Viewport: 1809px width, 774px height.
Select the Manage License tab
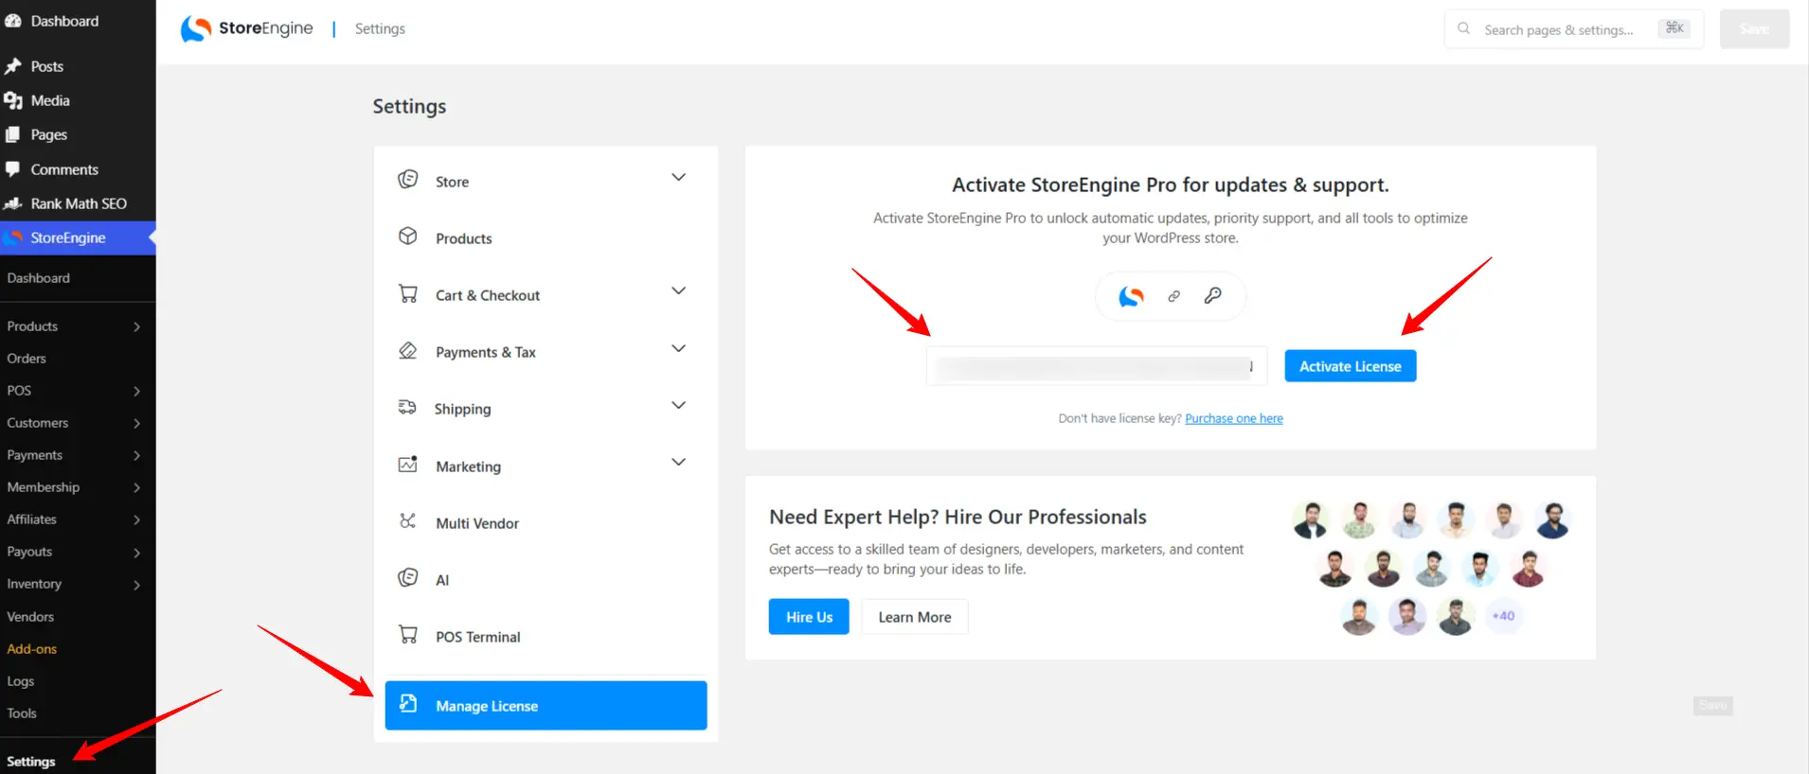pyautogui.click(x=546, y=705)
